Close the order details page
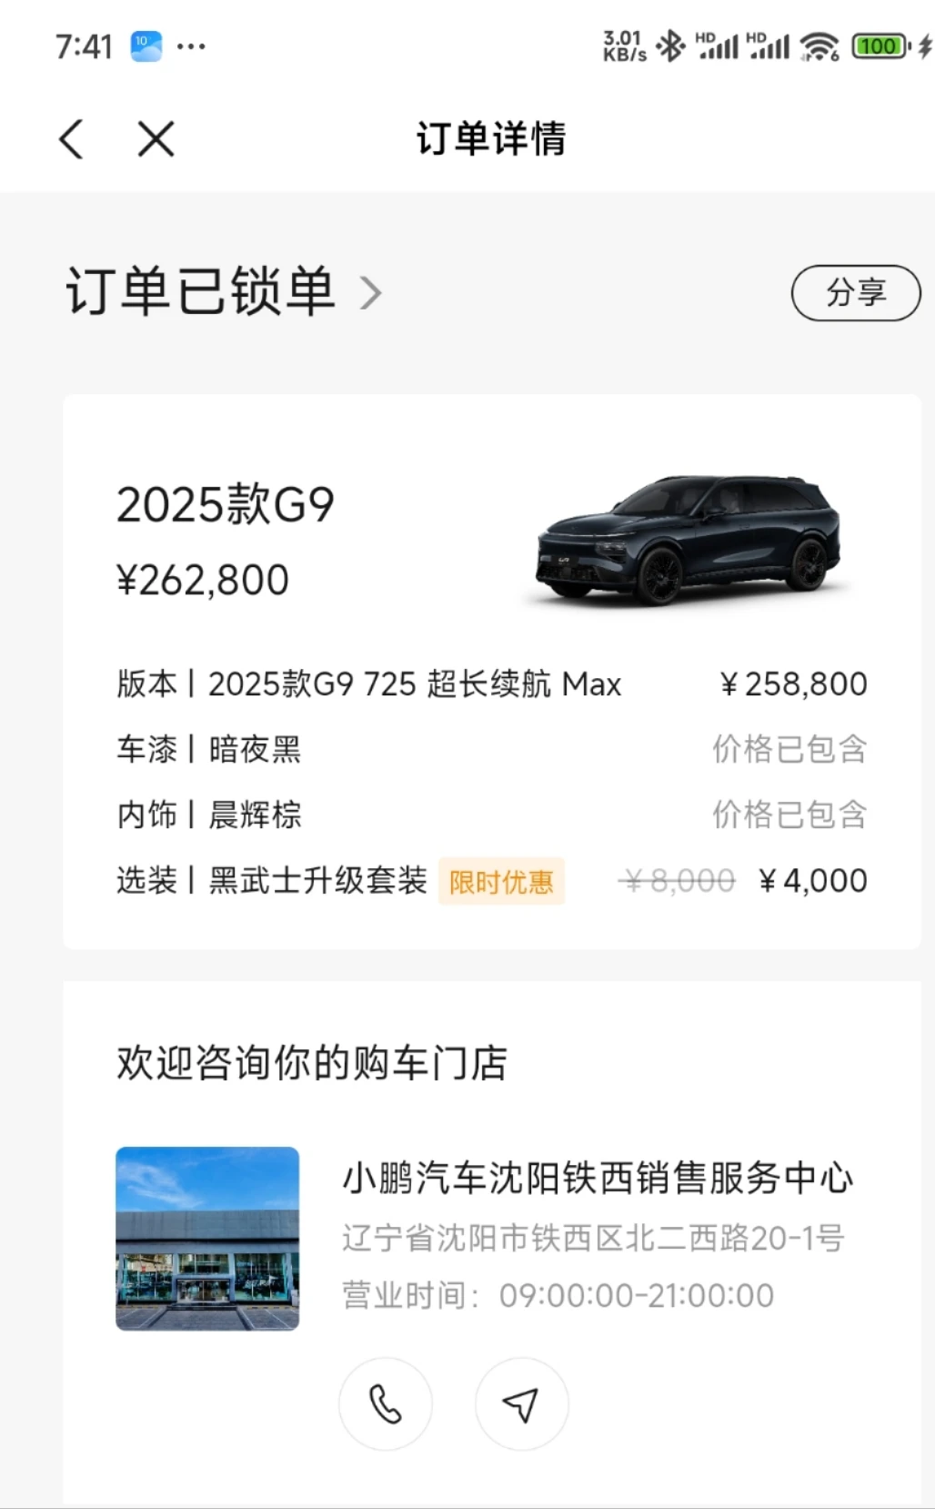Screen dimensions: 935x1509 click(x=156, y=139)
